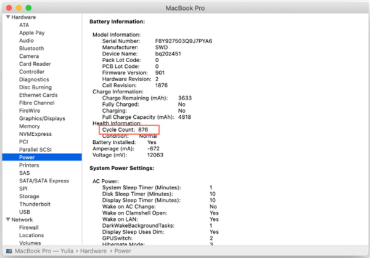The height and width of the screenshot is (258, 370).
Task: Select ATA in the sidebar
Action: coord(24,25)
